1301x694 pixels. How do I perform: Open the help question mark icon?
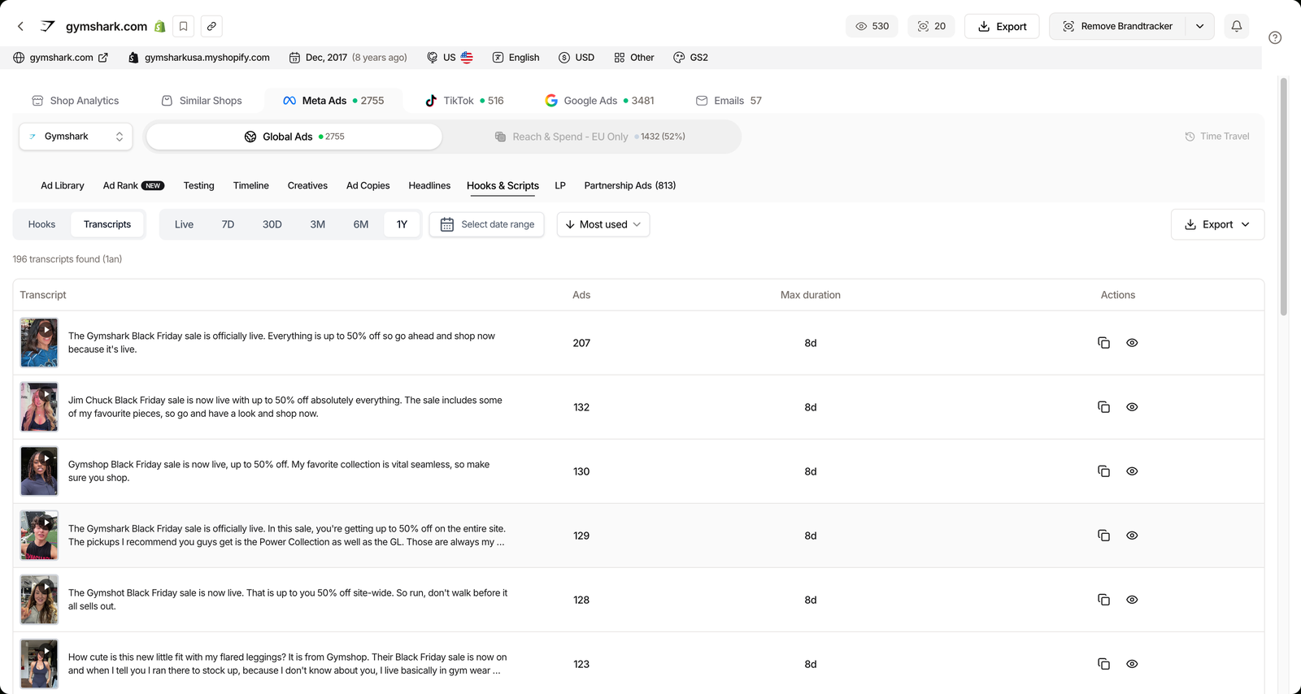1275,37
